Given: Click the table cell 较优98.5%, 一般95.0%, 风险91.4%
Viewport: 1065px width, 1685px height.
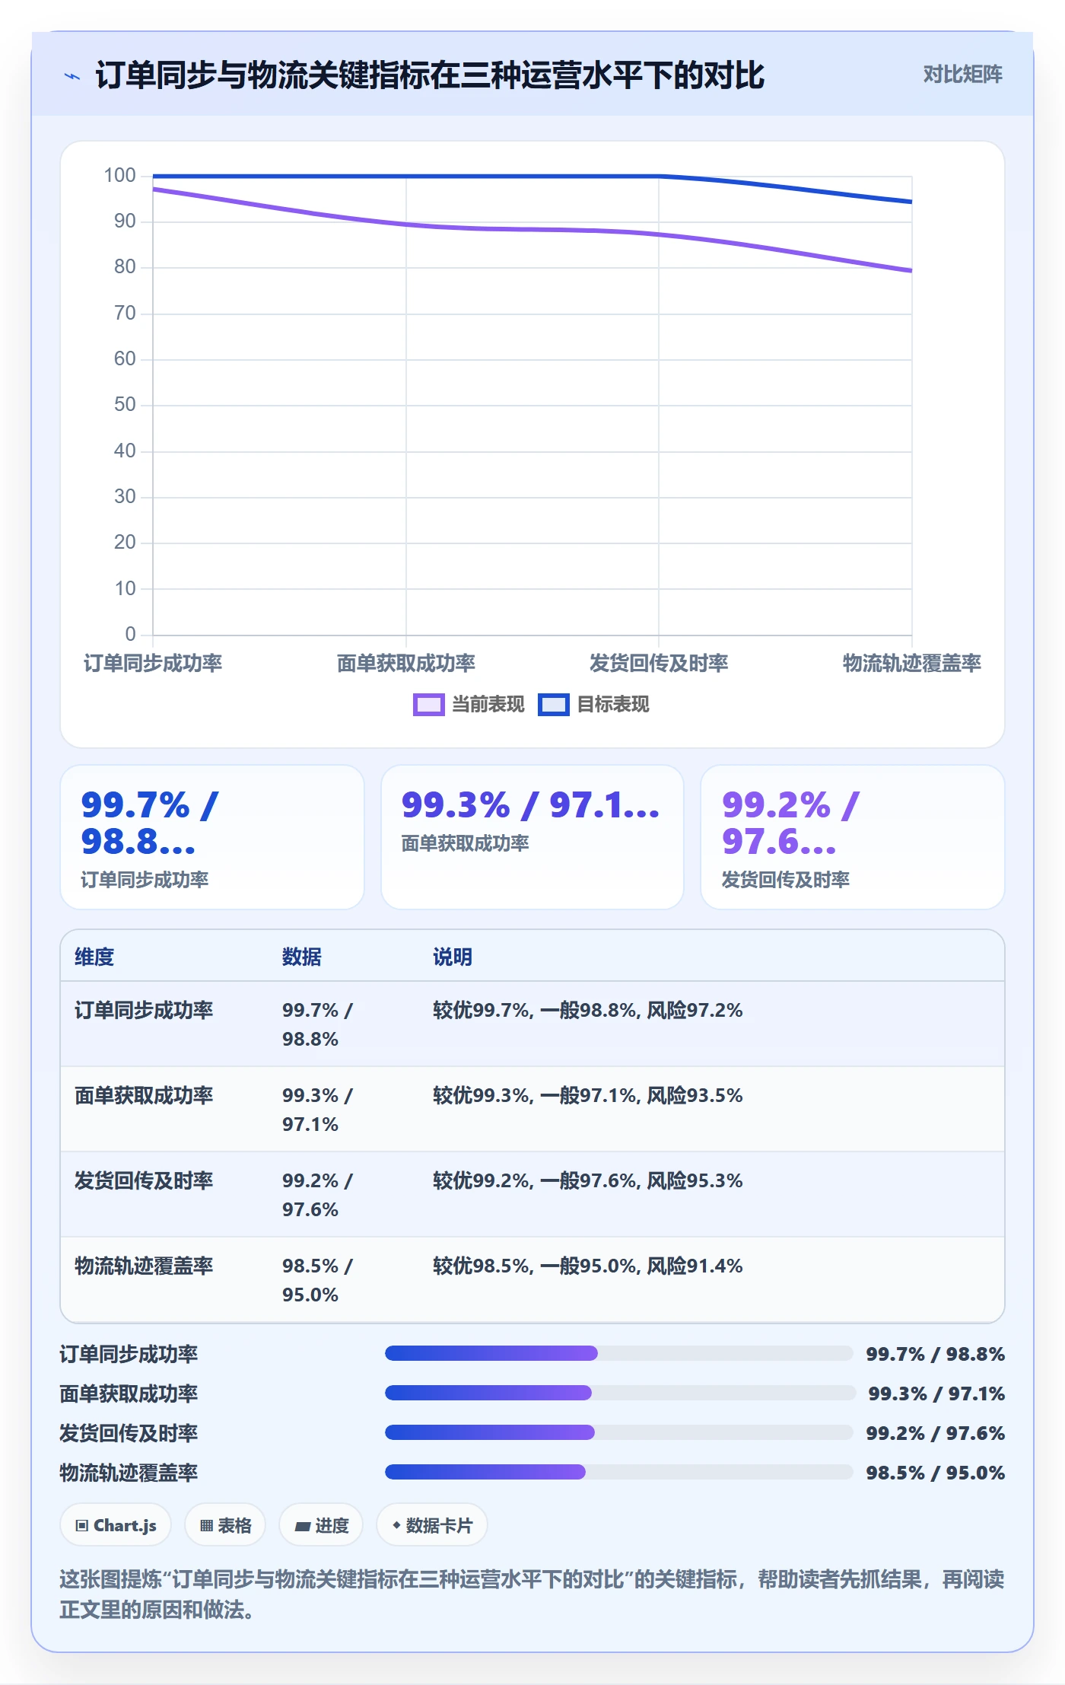Looking at the screenshot, I should pyautogui.click(x=587, y=1266).
